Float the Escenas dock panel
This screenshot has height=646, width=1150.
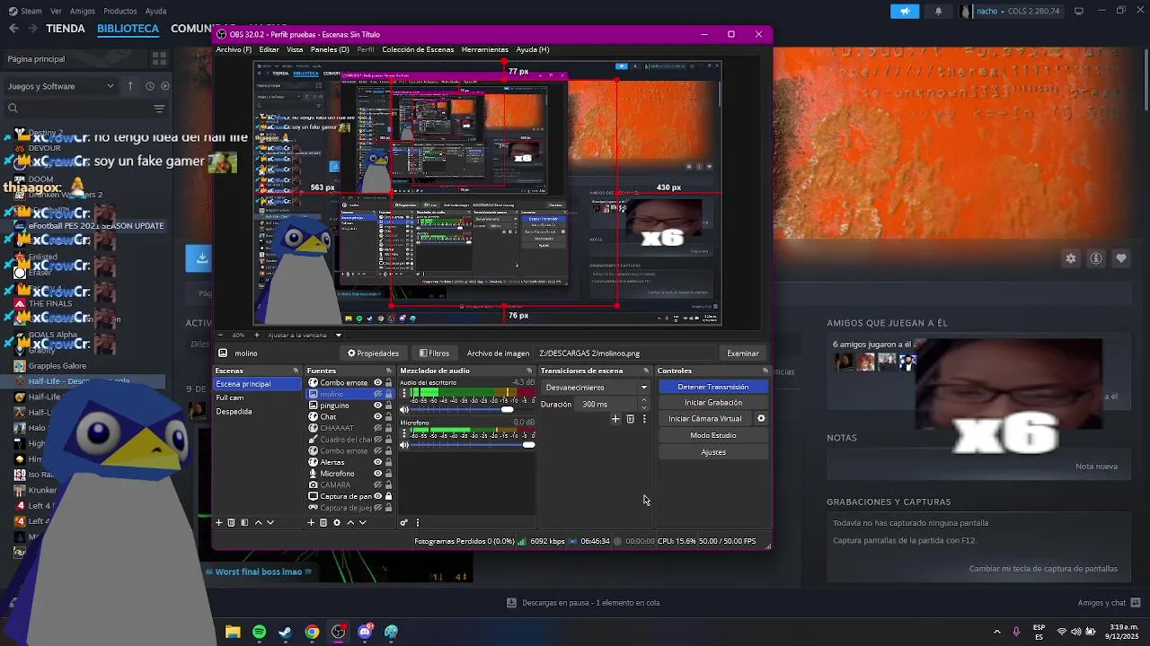pyautogui.click(x=296, y=371)
